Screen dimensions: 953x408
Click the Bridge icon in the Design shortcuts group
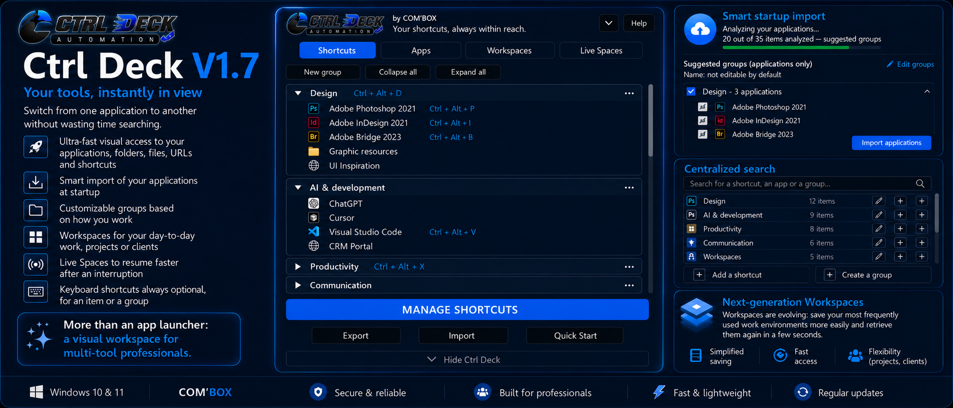313,137
